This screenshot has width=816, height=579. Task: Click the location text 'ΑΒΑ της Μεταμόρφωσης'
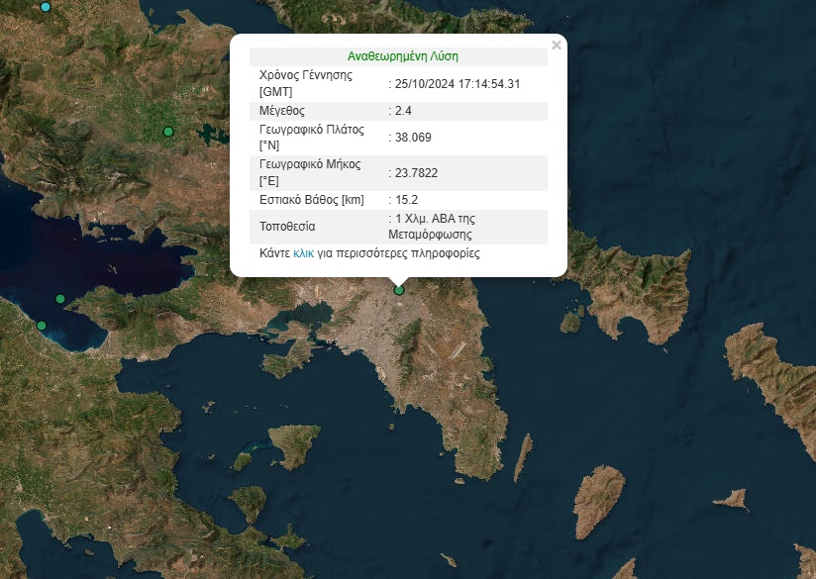[x=434, y=227]
